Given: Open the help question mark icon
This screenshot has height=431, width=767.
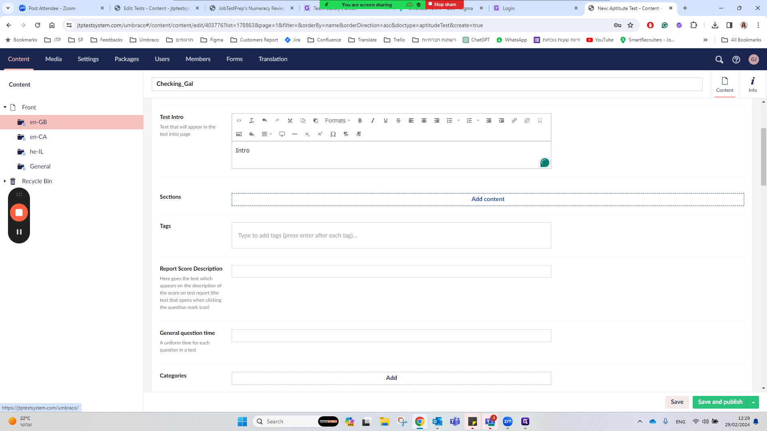Looking at the screenshot, I should tap(736, 59).
